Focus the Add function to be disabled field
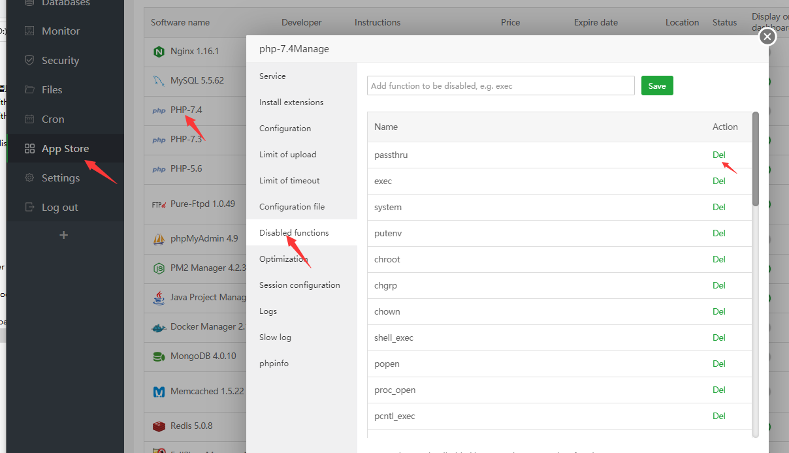789x453 pixels. point(501,86)
